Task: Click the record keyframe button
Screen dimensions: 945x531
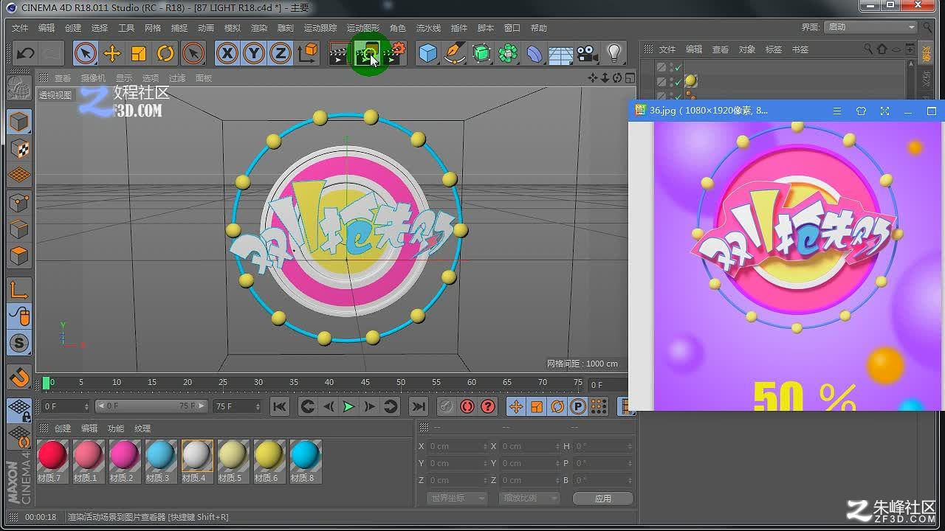Action: 447,406
